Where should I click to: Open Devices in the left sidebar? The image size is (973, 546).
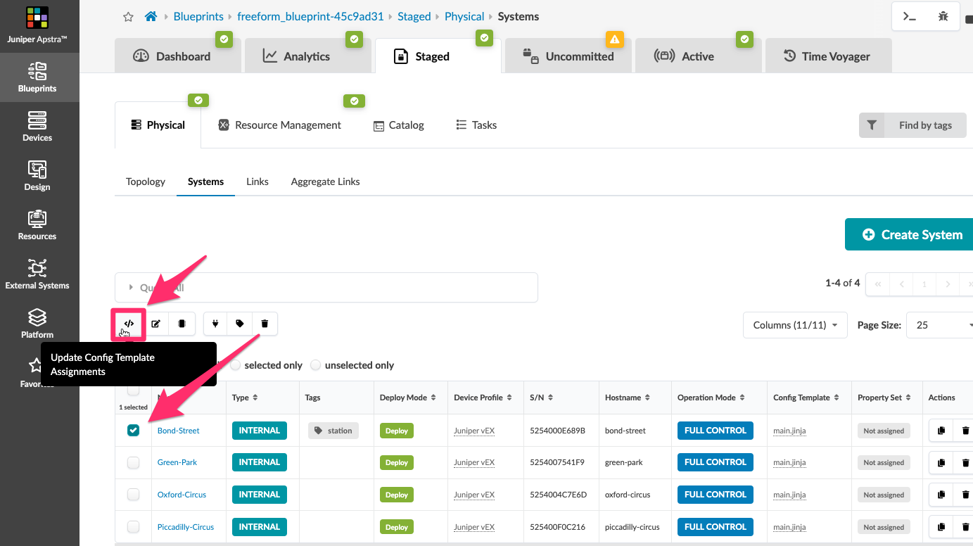pyautogui.click(x=37, y=127)
